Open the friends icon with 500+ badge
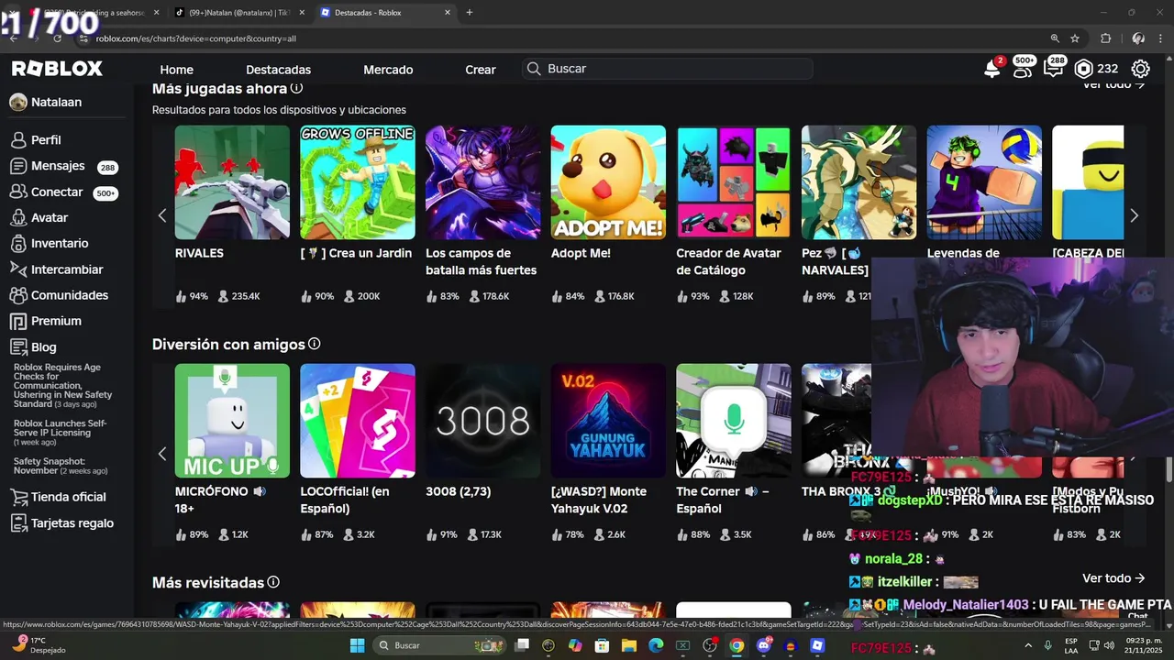This screenshot has width=1174, height=660. click(1023, 69)
